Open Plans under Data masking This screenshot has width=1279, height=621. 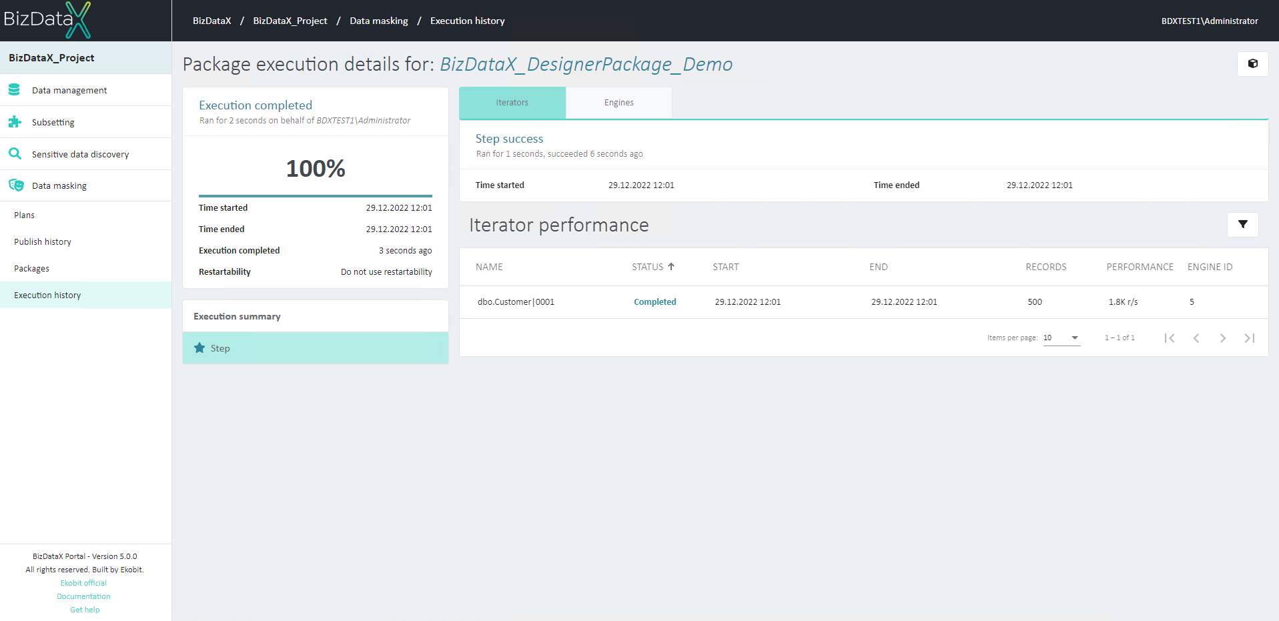(85, 215)
